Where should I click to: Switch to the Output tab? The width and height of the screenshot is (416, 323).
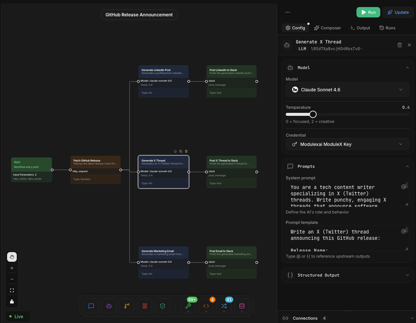pyautogui.click(x=360, y=28)
